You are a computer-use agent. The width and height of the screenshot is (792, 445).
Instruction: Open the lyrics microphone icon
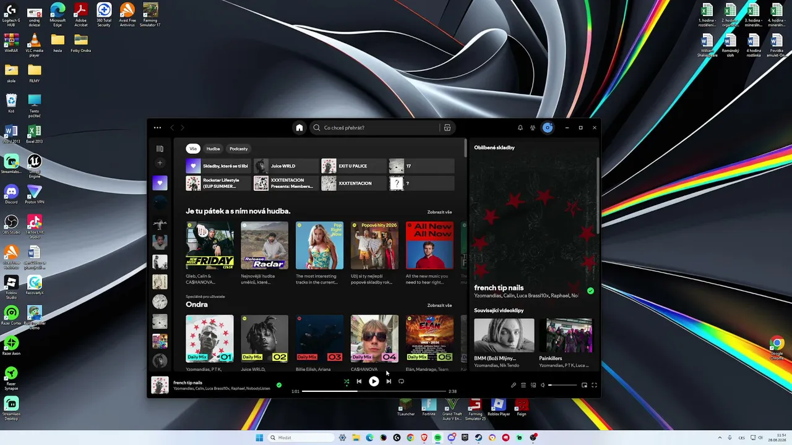[514, 385]
